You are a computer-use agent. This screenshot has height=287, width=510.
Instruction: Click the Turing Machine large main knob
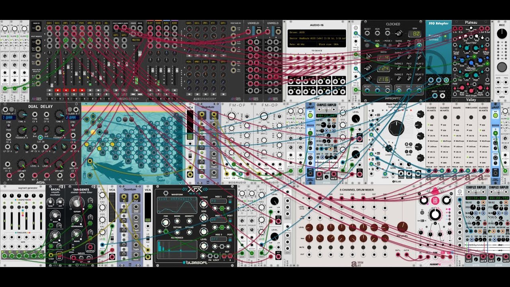click(x=396, y=128)
